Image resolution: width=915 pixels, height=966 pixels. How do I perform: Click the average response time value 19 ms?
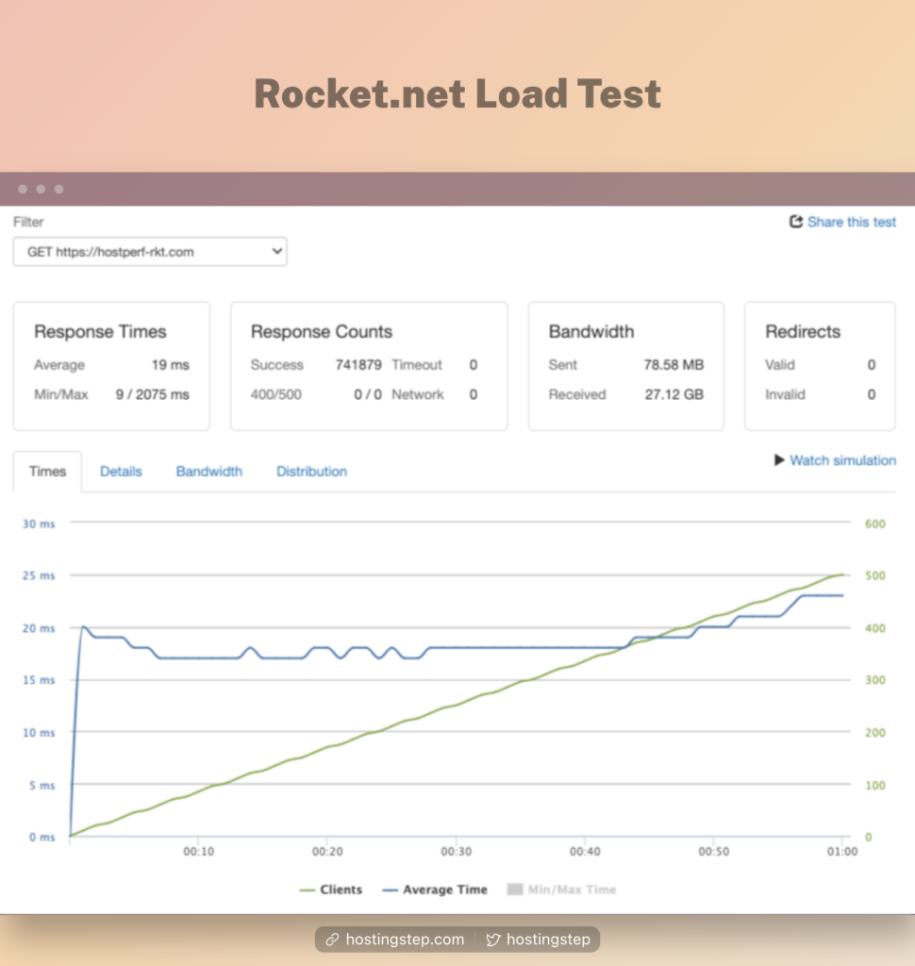170,365
